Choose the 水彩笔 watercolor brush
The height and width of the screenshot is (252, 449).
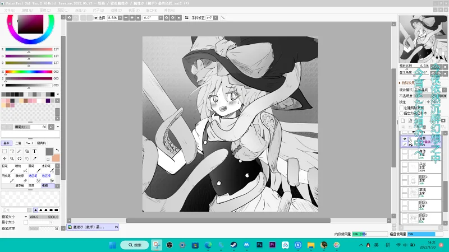click(48, 169)
